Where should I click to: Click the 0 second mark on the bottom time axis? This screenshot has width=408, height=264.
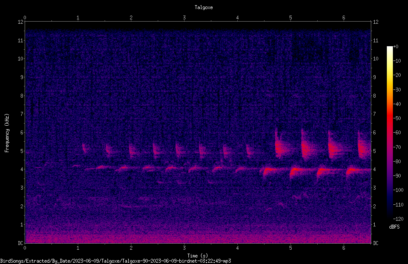coord(25,248)
